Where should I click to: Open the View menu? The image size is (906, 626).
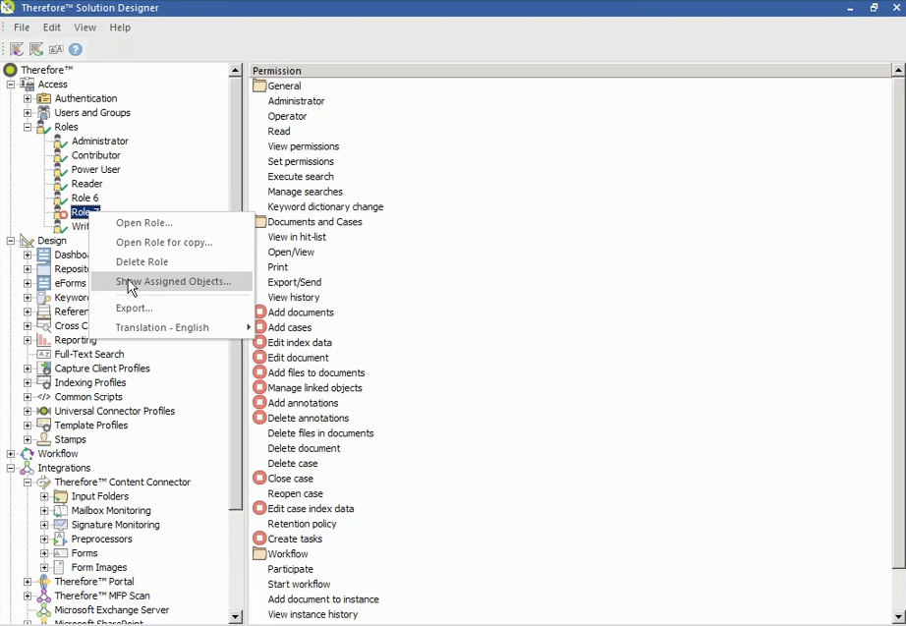(x=85, y=27)
